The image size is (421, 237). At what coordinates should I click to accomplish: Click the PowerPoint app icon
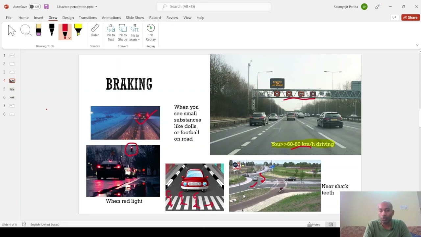(x=6, y=7)
